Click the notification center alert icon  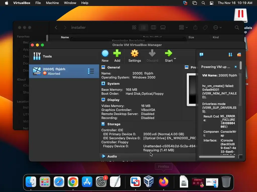[x=202, y=54]
